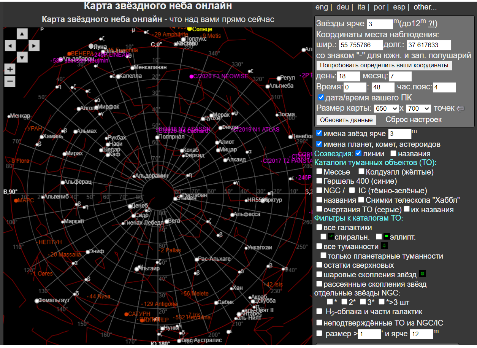
Task: Switch language to eng
Action: tap(322, 7)
